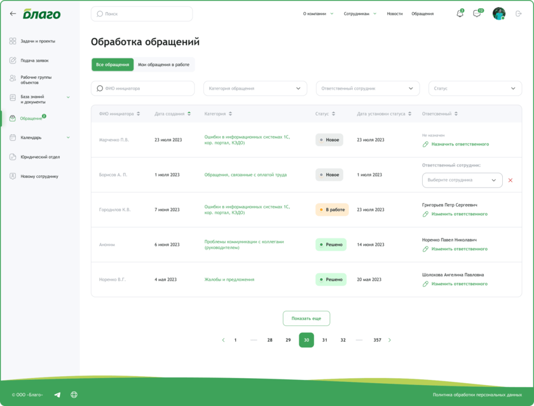Open the Статус filter dropdown

tap(475, 88)
